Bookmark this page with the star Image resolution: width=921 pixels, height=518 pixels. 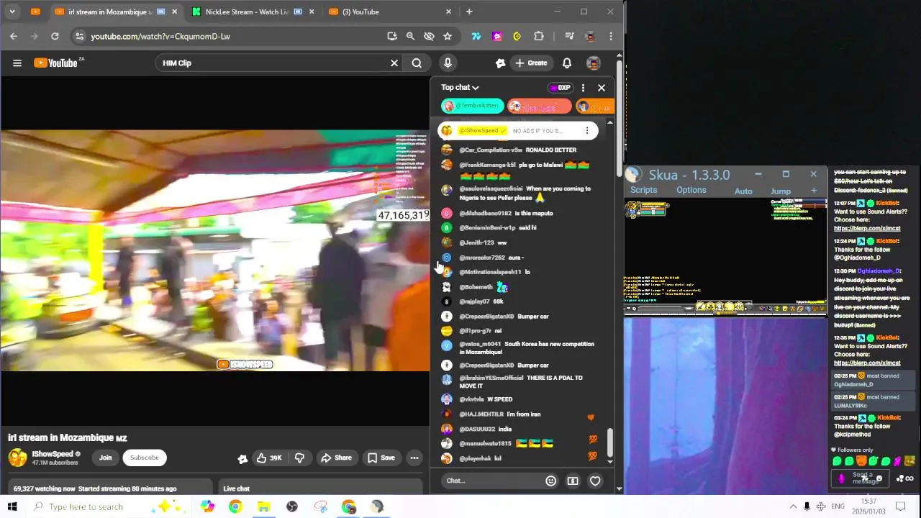coord(448,36)
